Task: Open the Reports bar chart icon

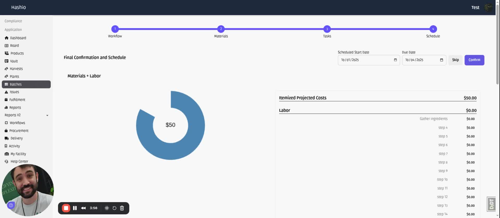Action: tap(6, 107)
